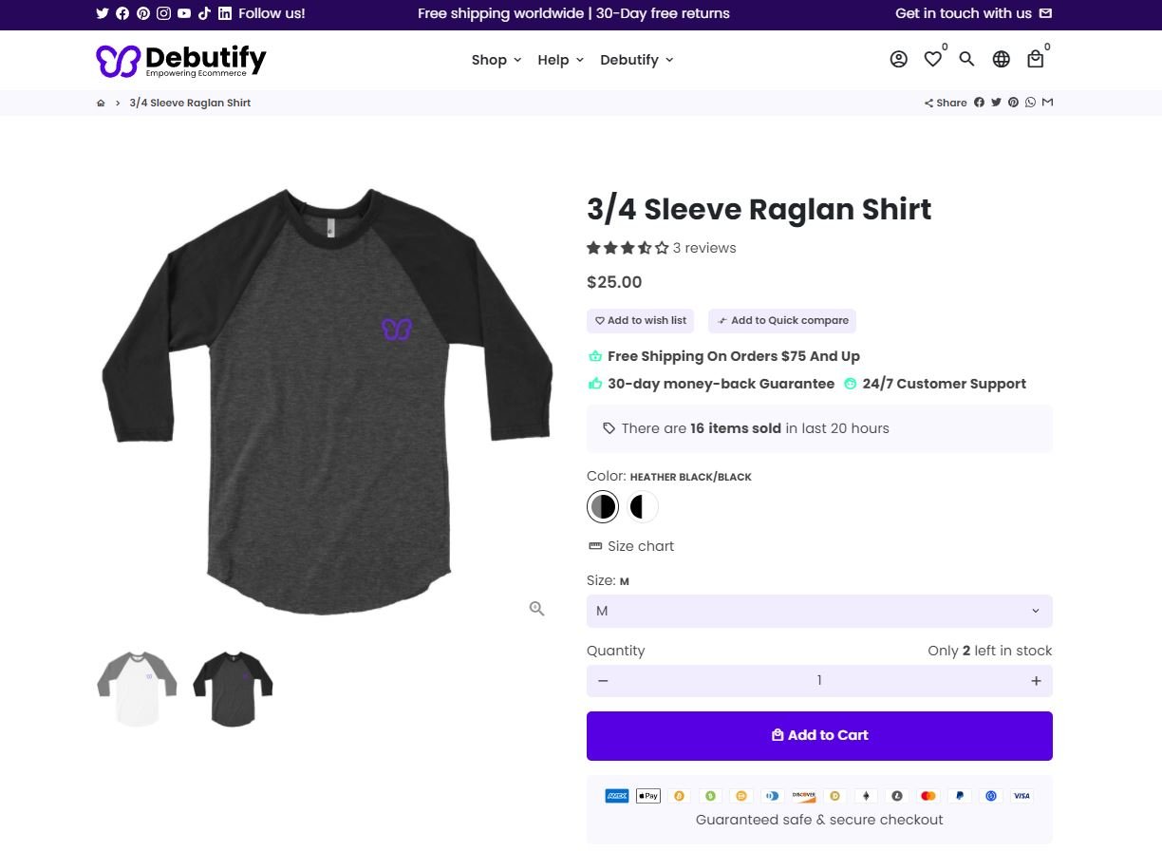Click the language/globe selector icon
1162x851 pixels.
point(1001,59)
